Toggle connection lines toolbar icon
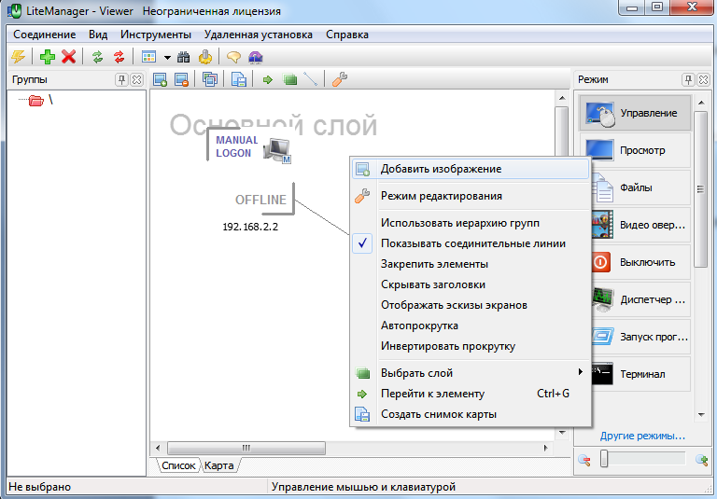The height and width of the screenshot is (499, 717). click(x=311, y=79)
